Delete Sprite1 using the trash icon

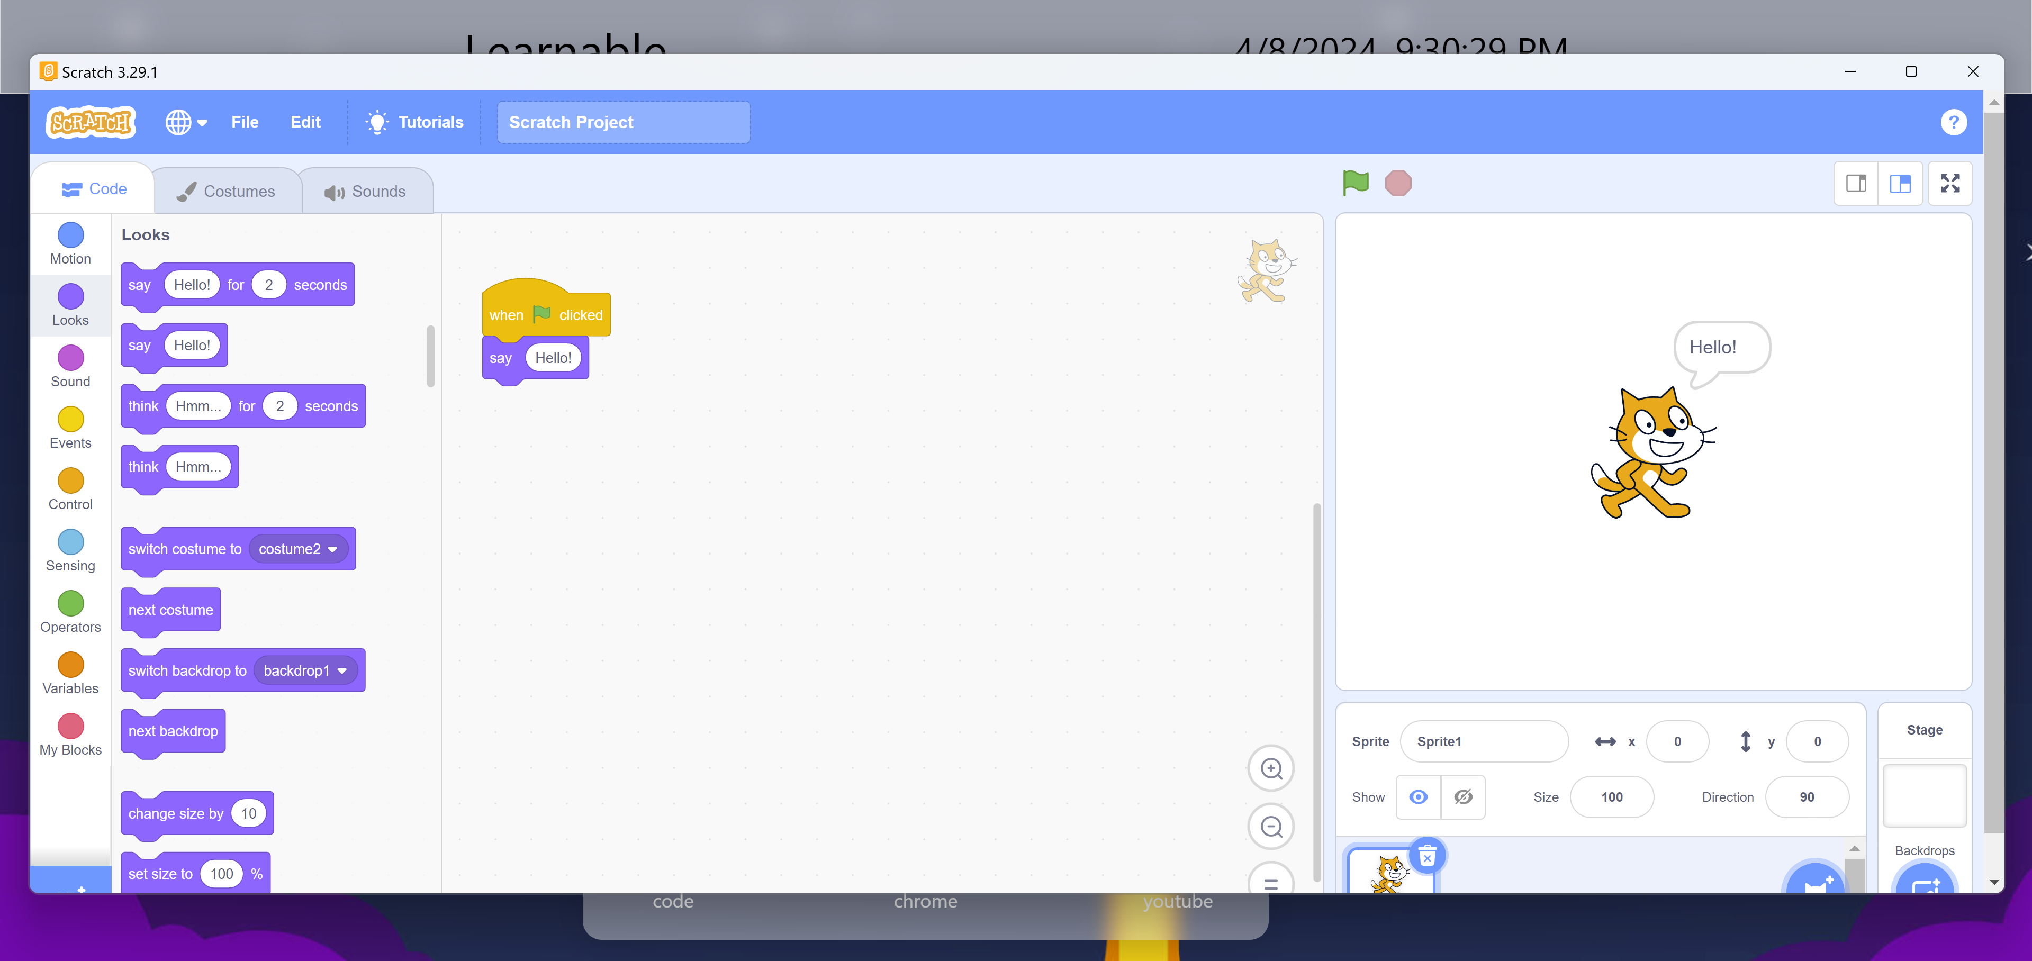[1427, 855]
